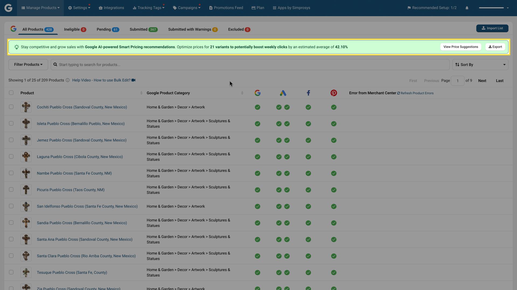Select the header checkbox to select all products
517x290 pixels.
(x=11, y=93)
